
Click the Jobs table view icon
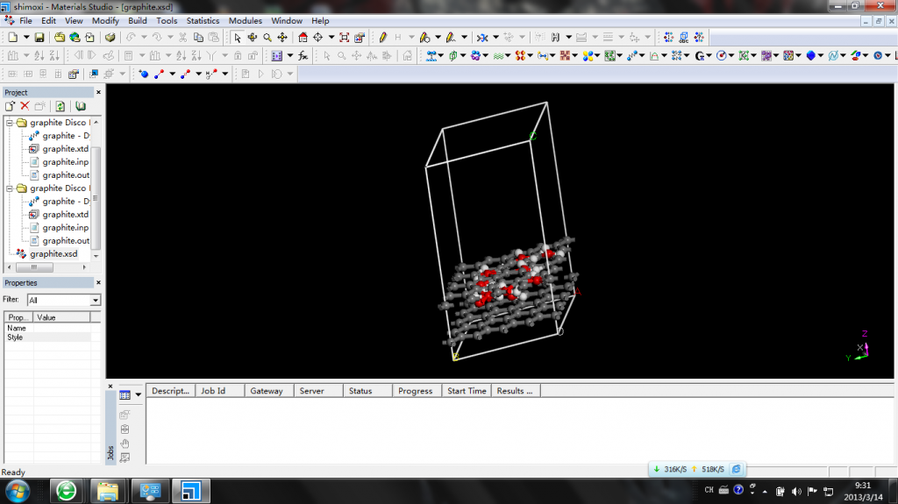click(x=125, y=395)
